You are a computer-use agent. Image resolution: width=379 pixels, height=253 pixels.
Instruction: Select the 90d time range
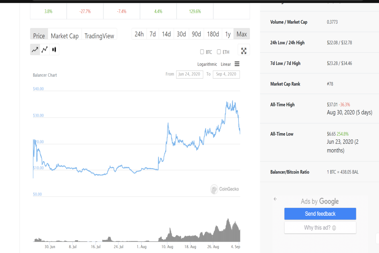pyautogui.click(x=196, y=34)
